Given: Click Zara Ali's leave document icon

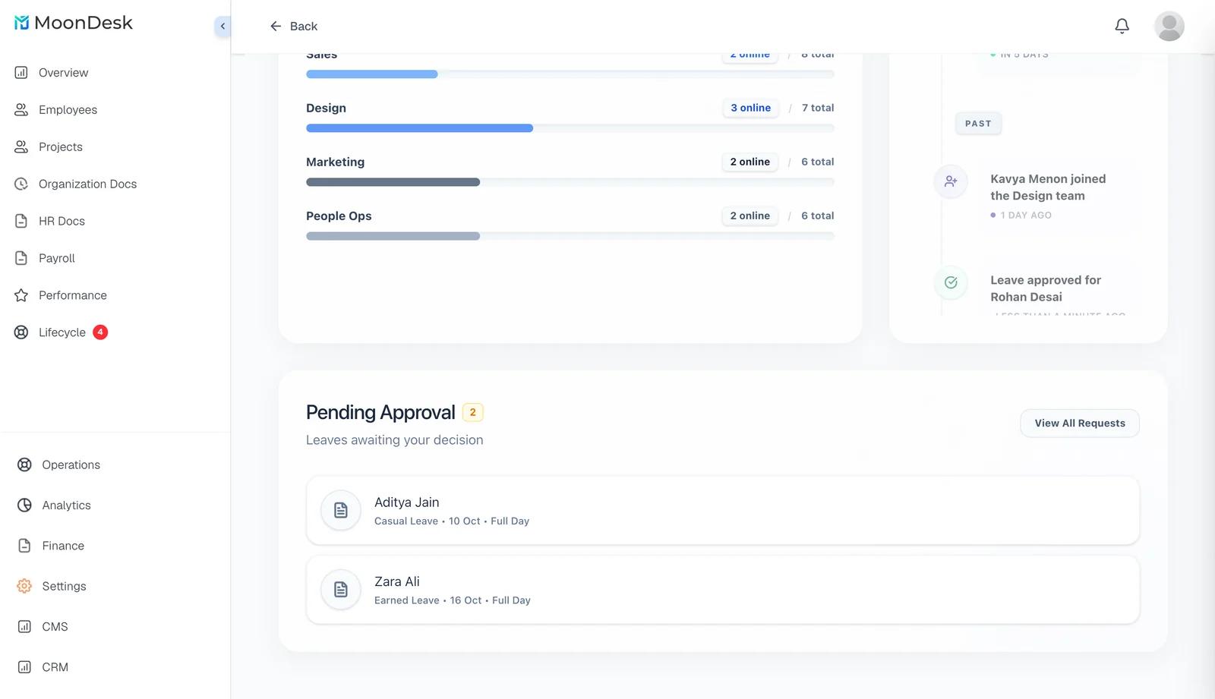Looking at the screenshot, I should (341, 590).
